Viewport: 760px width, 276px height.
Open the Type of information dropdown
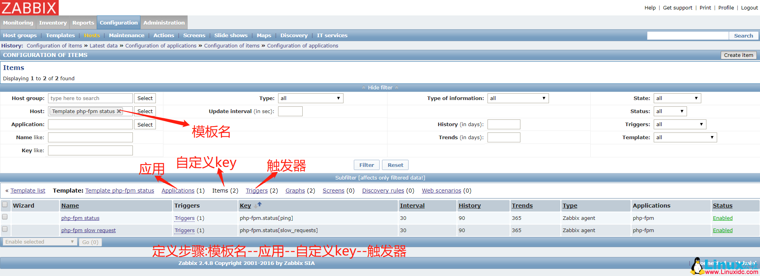point(518,98)
